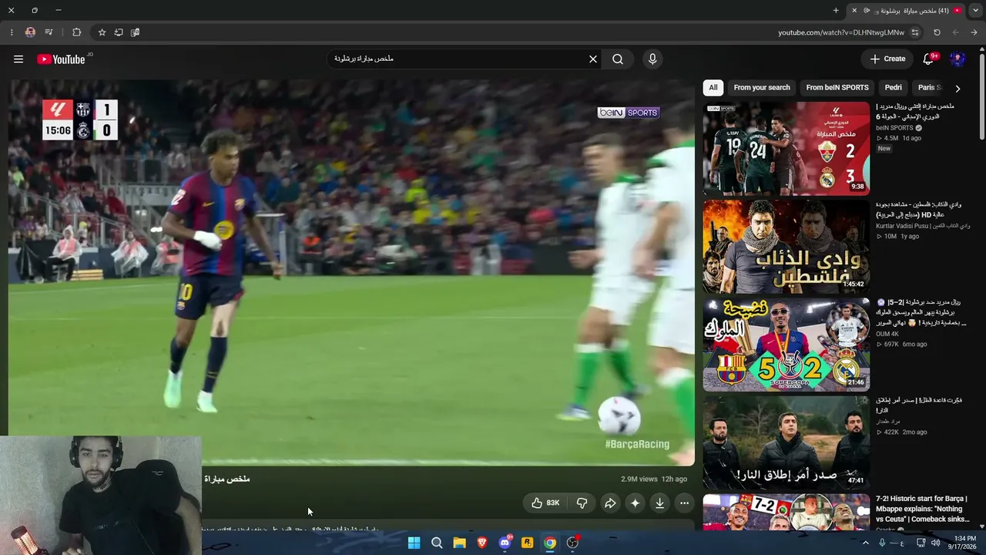The image size is (986, 555).
Task: Select the "Pedri" filter chip
Action: [894, 88]
